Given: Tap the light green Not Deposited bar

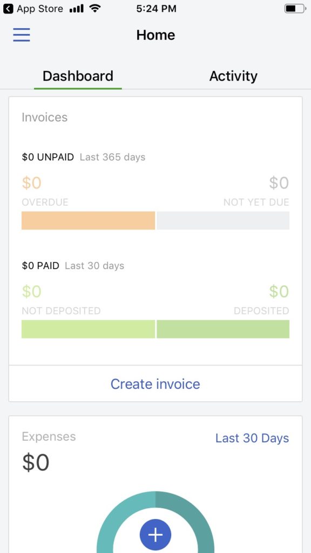Looking at the screenshot, I should [x=88, y=329].
